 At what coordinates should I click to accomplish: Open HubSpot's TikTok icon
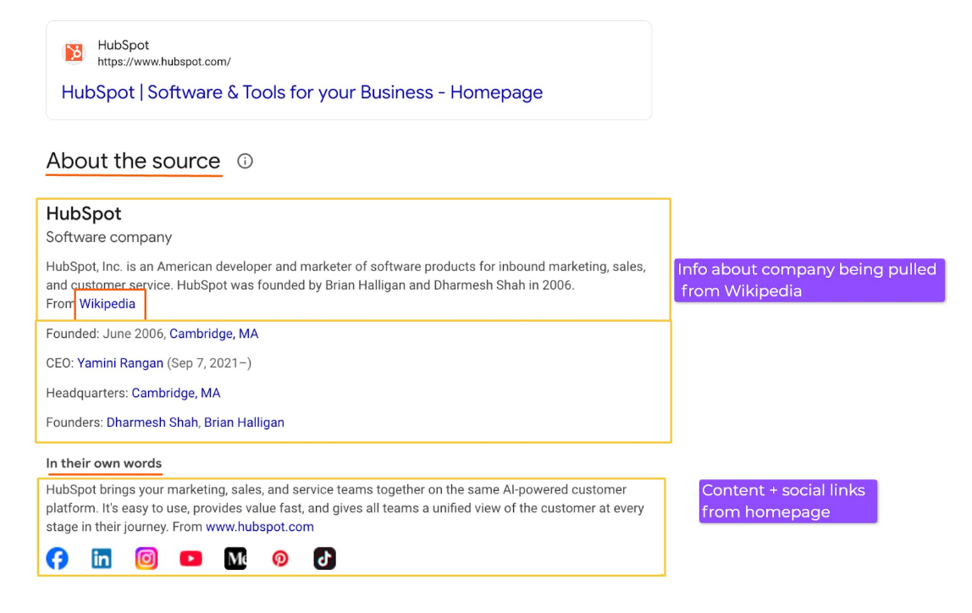point(325,559)
